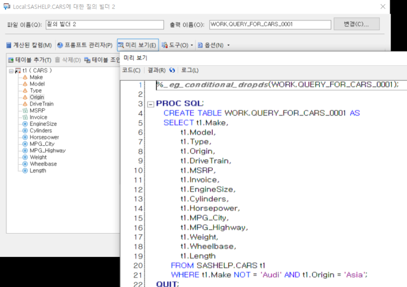Click the Make column icon
This screenshot has width=407, height=287.
point(25,77)
